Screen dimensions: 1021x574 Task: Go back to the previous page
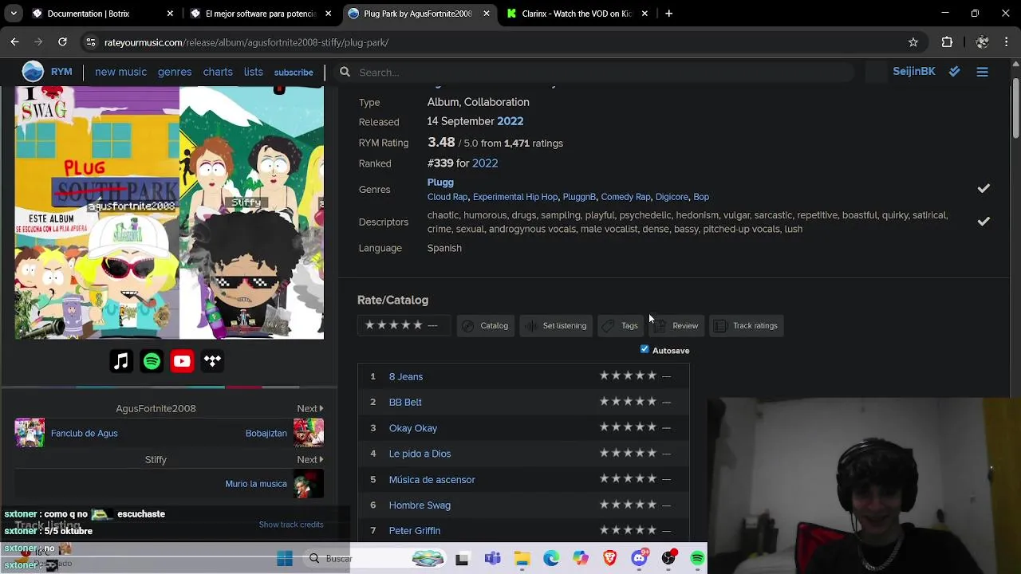[x=14, y=42]
